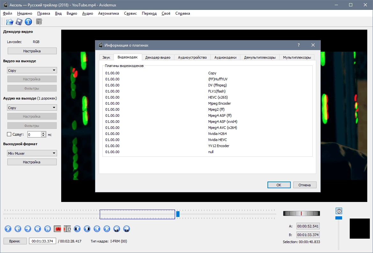Switch to the Звук tab

click(x=106, y=57)
